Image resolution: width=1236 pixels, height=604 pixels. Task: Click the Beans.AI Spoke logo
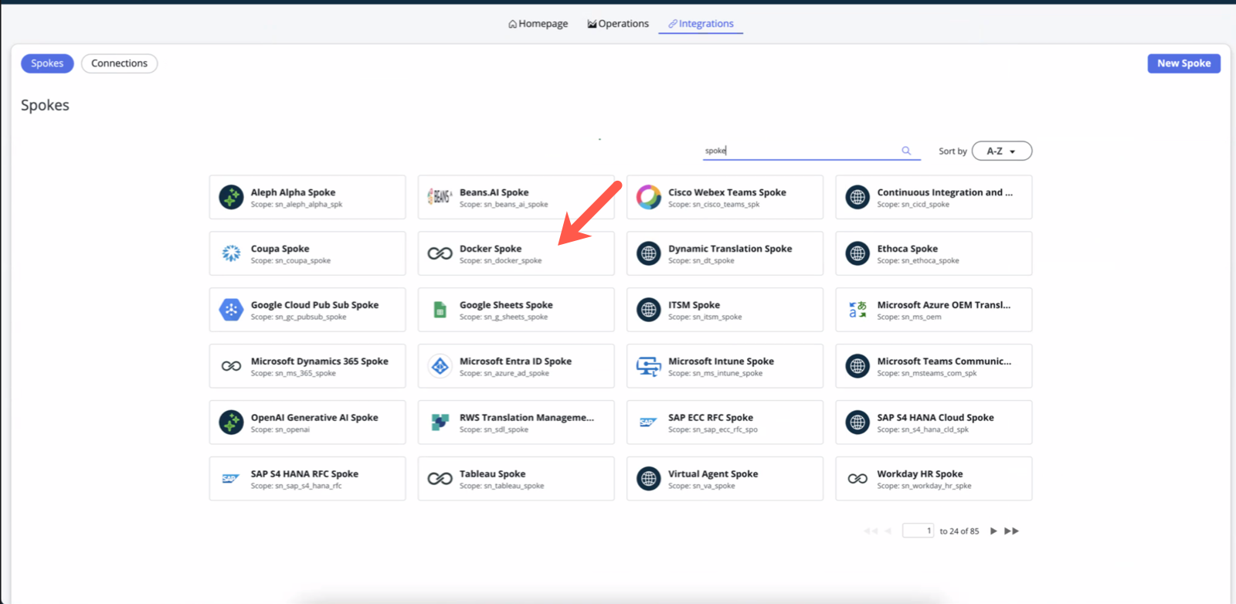click(x=440, y=197)
